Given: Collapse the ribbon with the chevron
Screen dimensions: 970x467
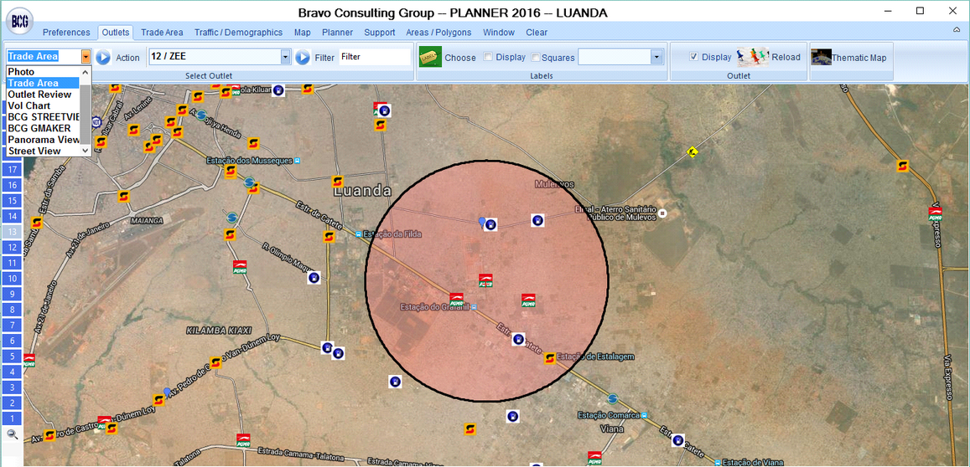Looking at the screenshot, I should (957, 29).
